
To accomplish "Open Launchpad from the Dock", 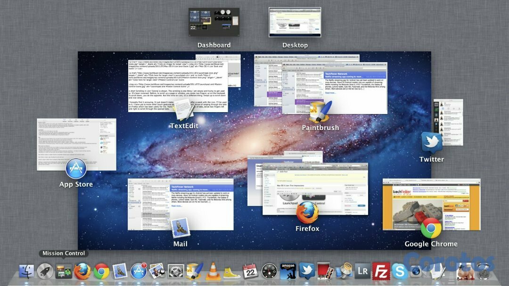I will pyautogui.click(x=45, y=272).
